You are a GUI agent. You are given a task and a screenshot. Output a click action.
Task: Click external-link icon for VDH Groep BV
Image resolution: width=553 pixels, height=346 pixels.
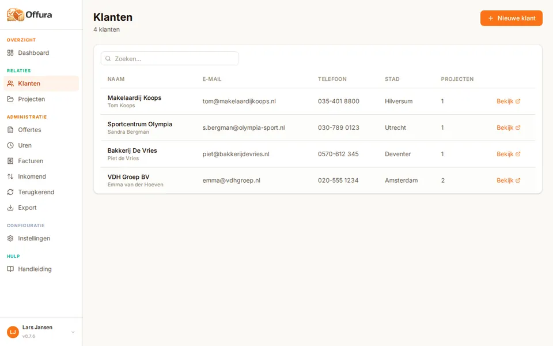(518, 180)
